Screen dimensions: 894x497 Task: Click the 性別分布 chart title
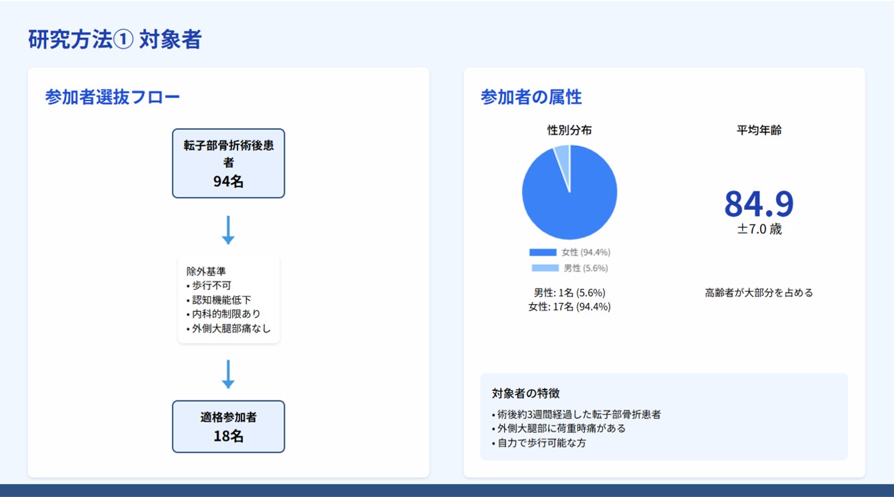coord(569,131)
